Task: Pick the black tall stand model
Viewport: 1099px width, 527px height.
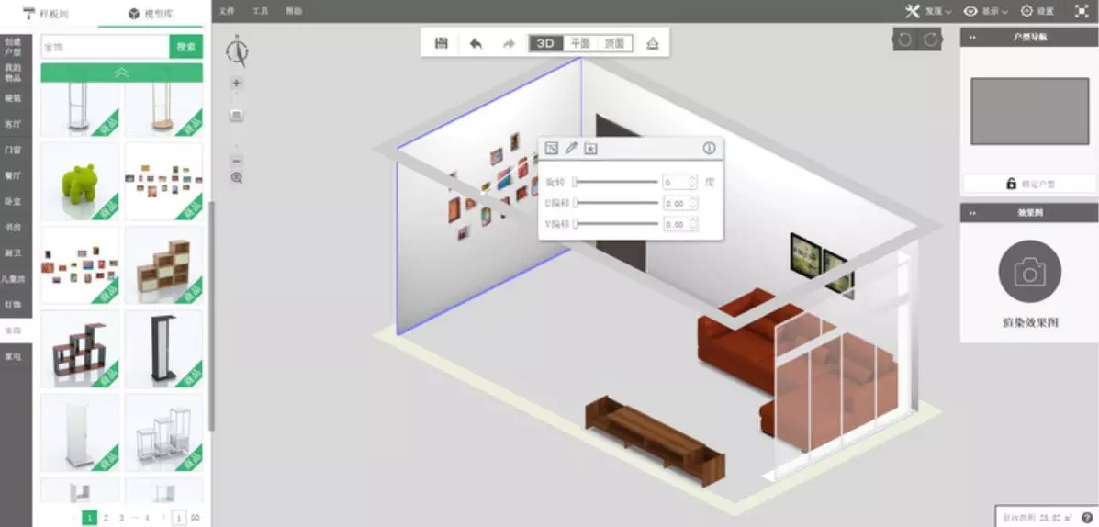Action: (163, 349)
